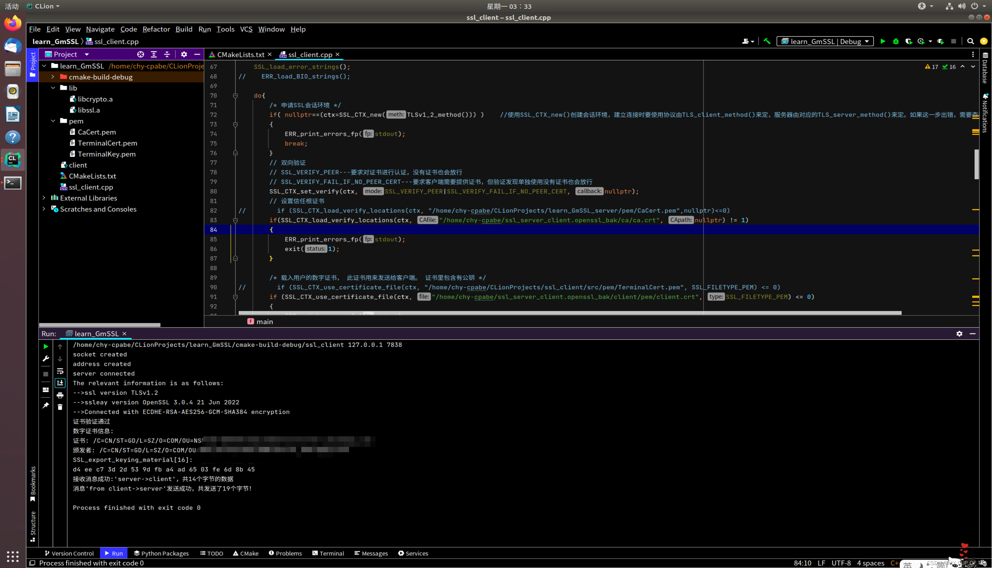Click the editor vertical scrollbar thumb
The width and height of the screenshot is (992, 568).
976,164
